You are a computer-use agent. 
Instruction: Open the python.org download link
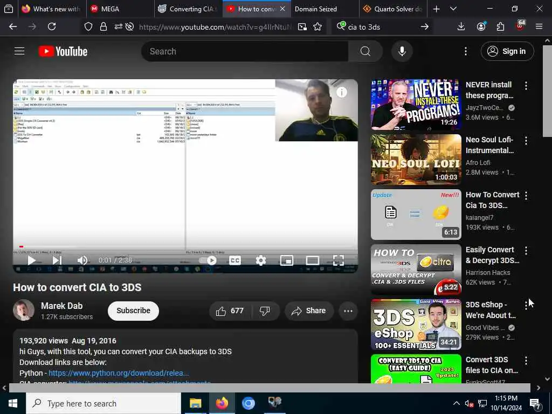tap(119, 373)
